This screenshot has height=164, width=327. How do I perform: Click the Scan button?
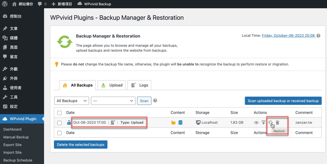144,101
